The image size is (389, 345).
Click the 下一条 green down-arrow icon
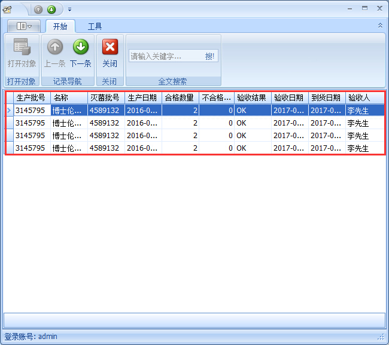click(x=80, y=47)
